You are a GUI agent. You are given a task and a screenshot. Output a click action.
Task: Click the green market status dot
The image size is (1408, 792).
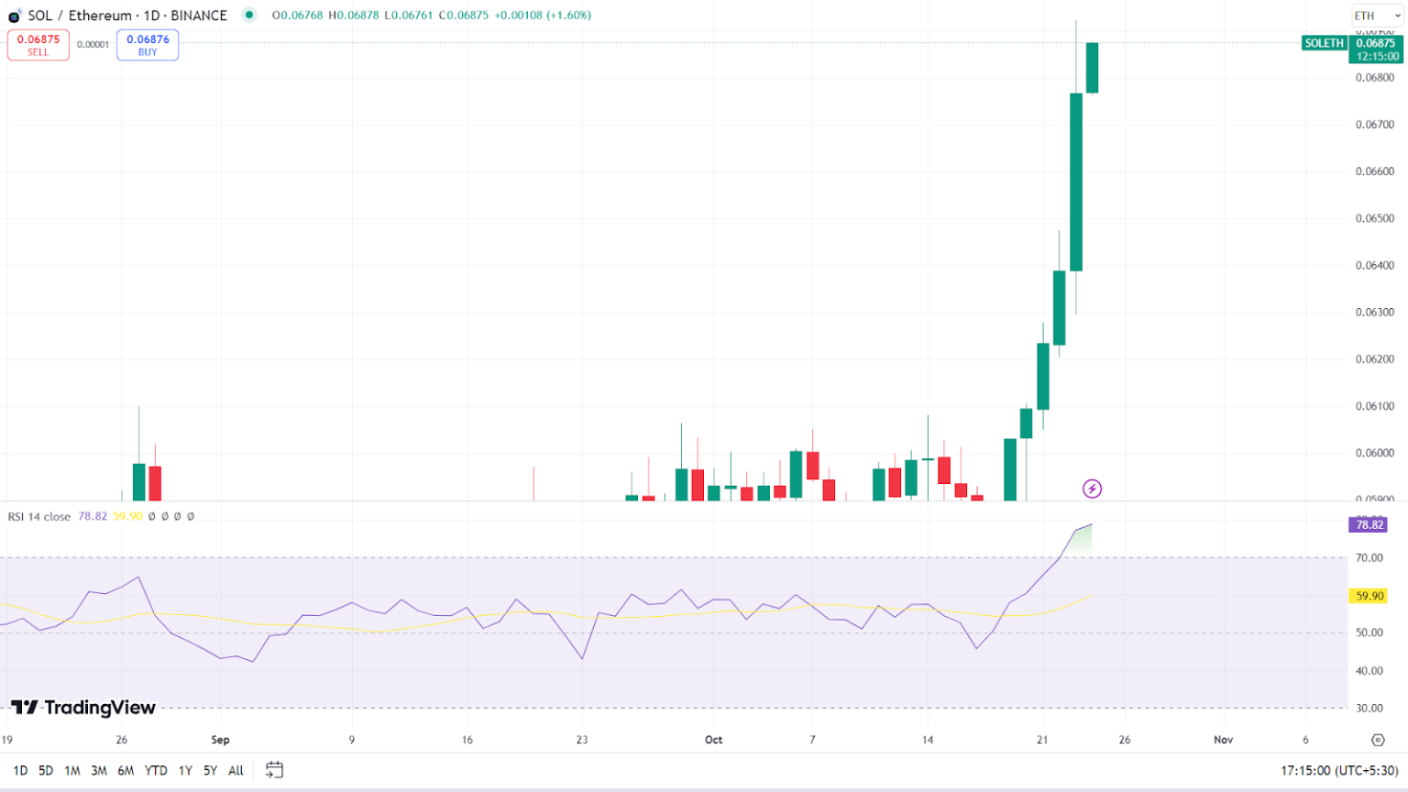(248, 15)
